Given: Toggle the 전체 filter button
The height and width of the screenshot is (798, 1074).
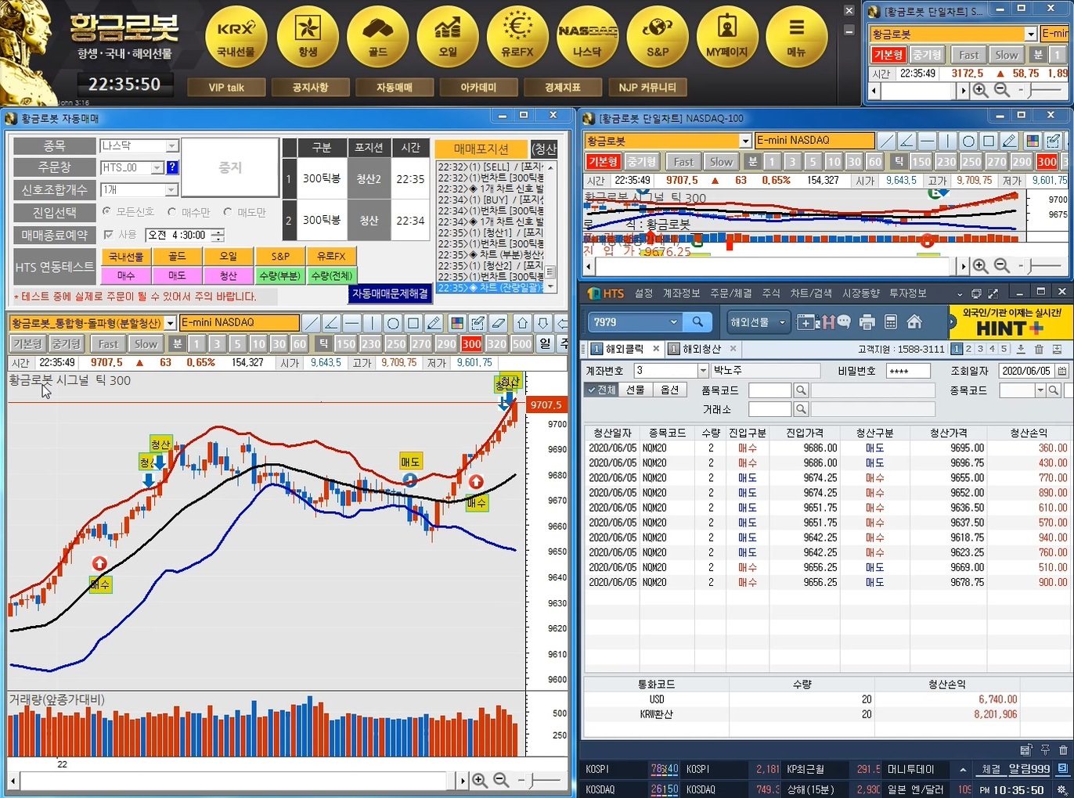Looking at the screenshot, I should coord(602,390).
